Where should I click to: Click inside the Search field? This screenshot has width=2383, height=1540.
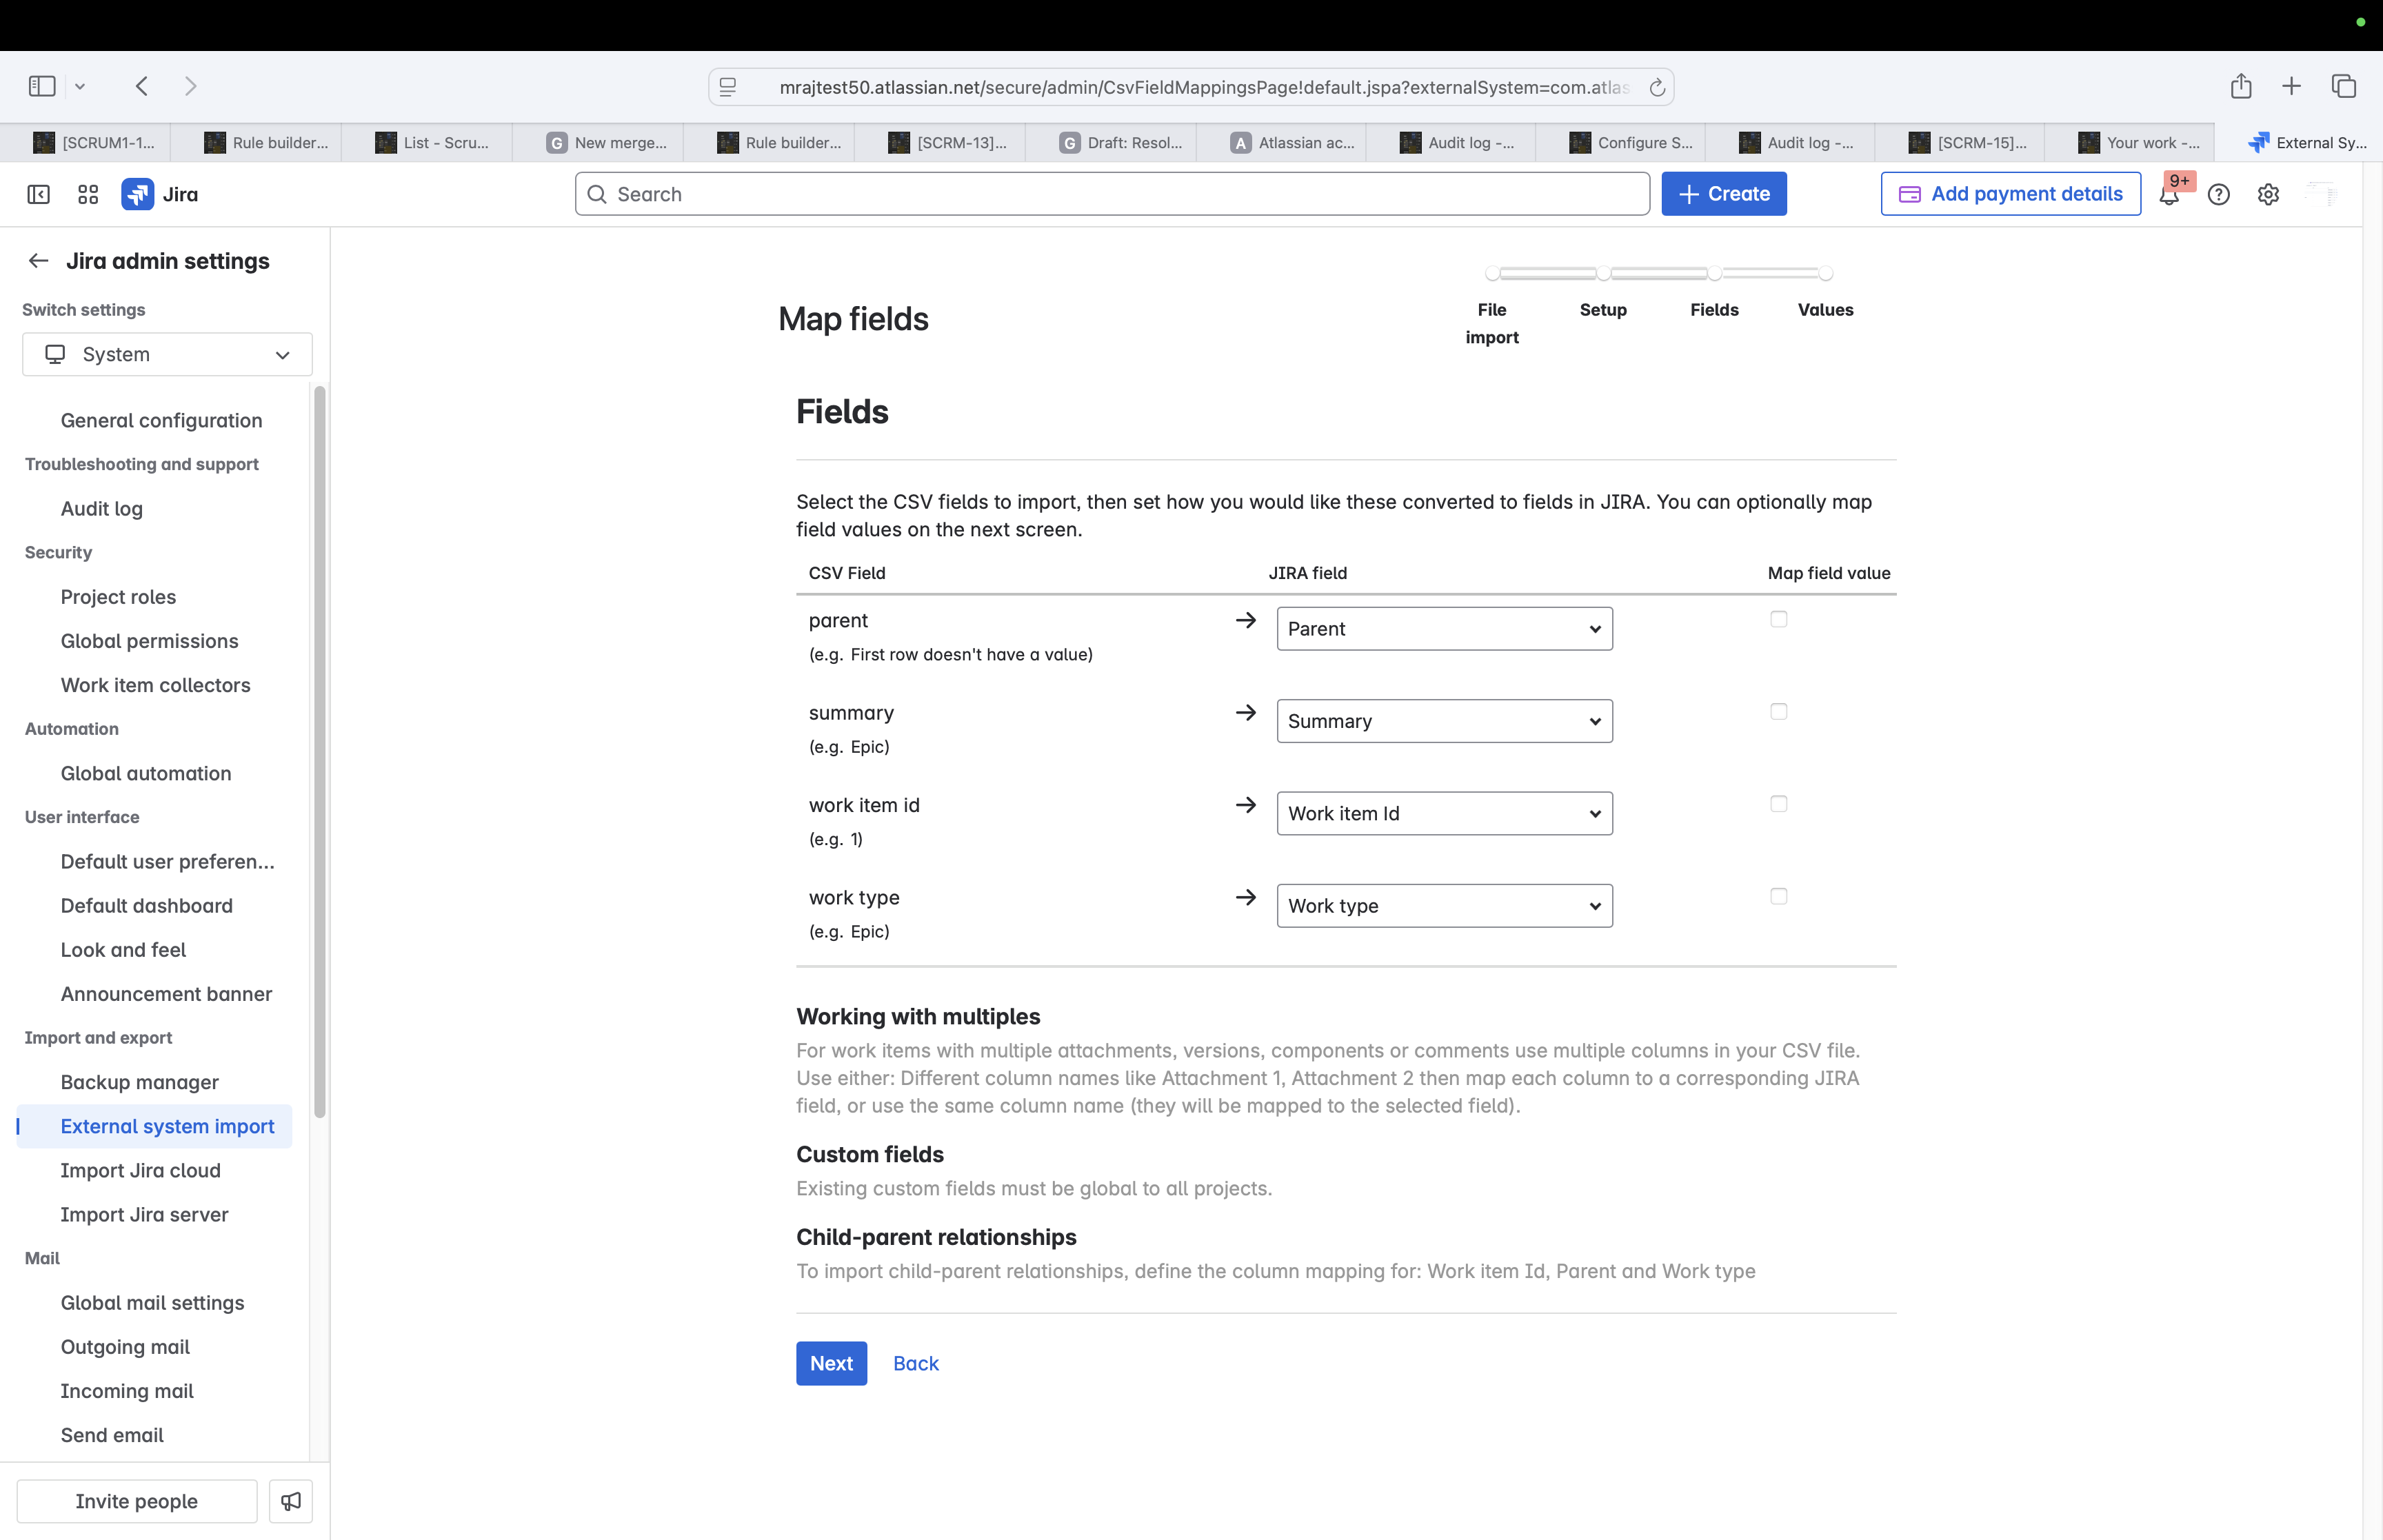coord(1110,193)
